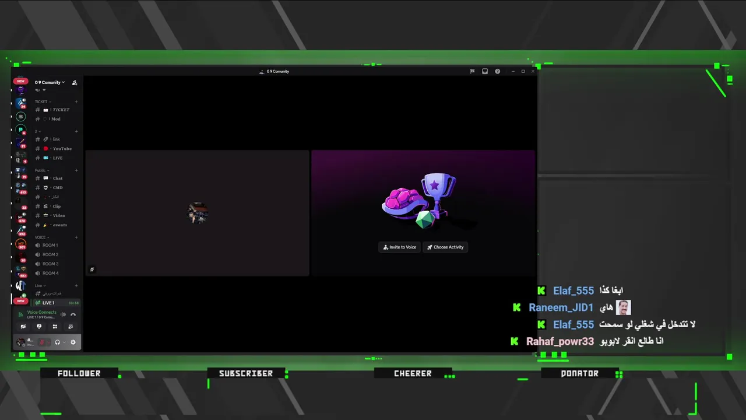Click the server icon with 24 badge
This screenshot has width=746, height=420.
20,103
